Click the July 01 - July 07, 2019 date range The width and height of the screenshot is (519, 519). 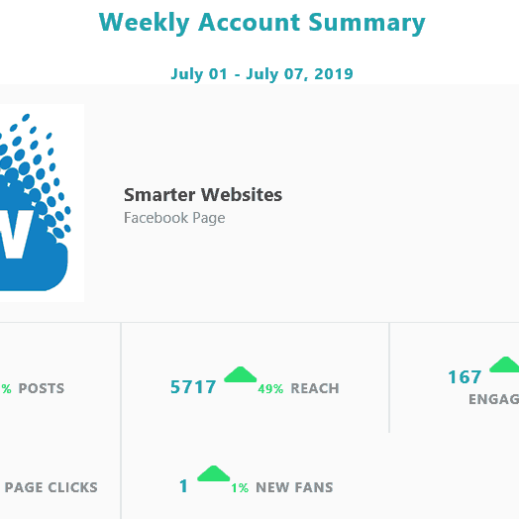[x=261, y=74]
